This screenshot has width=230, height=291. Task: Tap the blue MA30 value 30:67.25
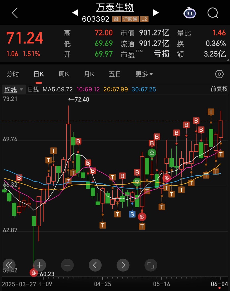point(144,89)
